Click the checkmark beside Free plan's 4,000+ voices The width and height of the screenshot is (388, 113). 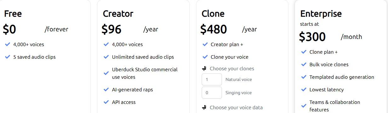[x=8, y=44]
